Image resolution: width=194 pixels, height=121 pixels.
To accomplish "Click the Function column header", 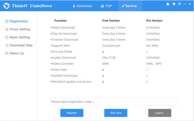I will tap(60, 21).
